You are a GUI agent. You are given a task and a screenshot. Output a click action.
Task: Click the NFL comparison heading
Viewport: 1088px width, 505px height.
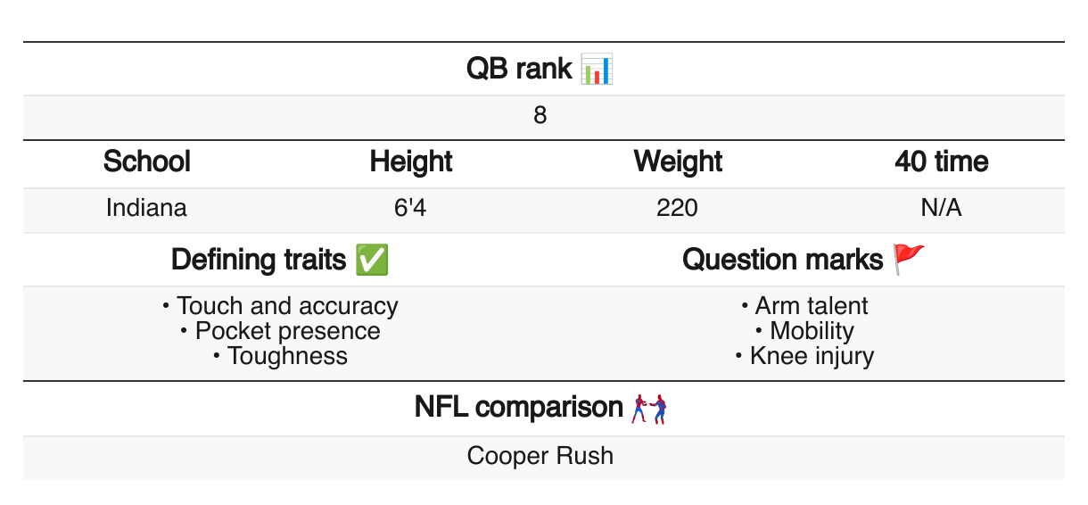pyautogui.click(x=518, y=408)
